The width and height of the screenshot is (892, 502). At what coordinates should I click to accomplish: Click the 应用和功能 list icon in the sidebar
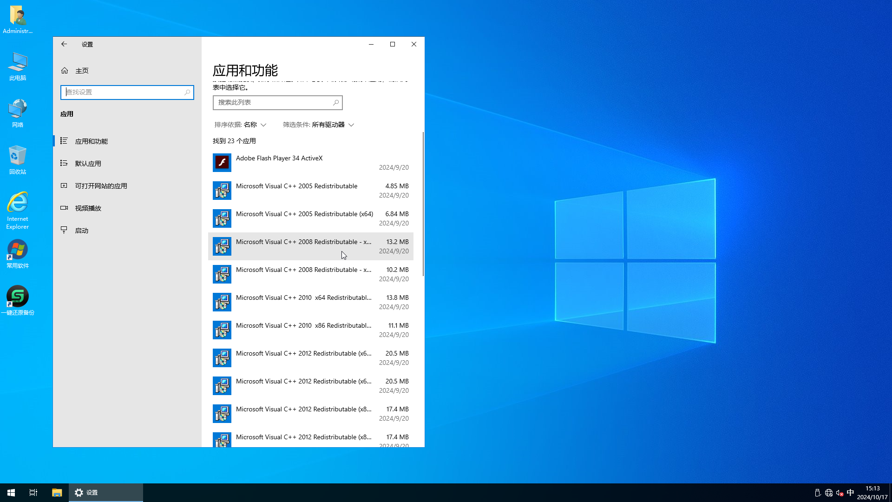64,141
